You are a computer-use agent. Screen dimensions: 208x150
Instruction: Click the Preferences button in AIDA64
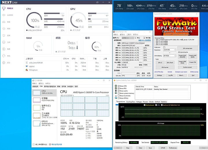(x=173, y=148)
